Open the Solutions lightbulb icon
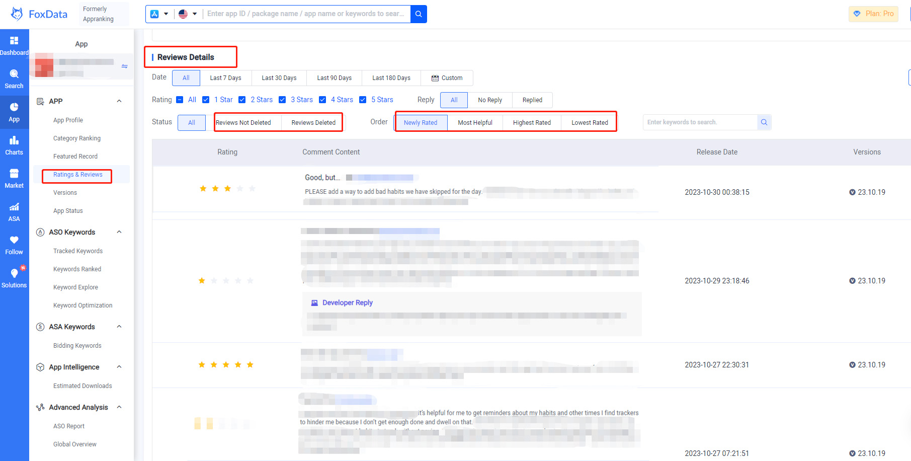 (14, 273)
